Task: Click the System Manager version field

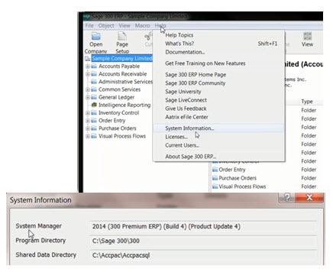Action: pos(203,226)
